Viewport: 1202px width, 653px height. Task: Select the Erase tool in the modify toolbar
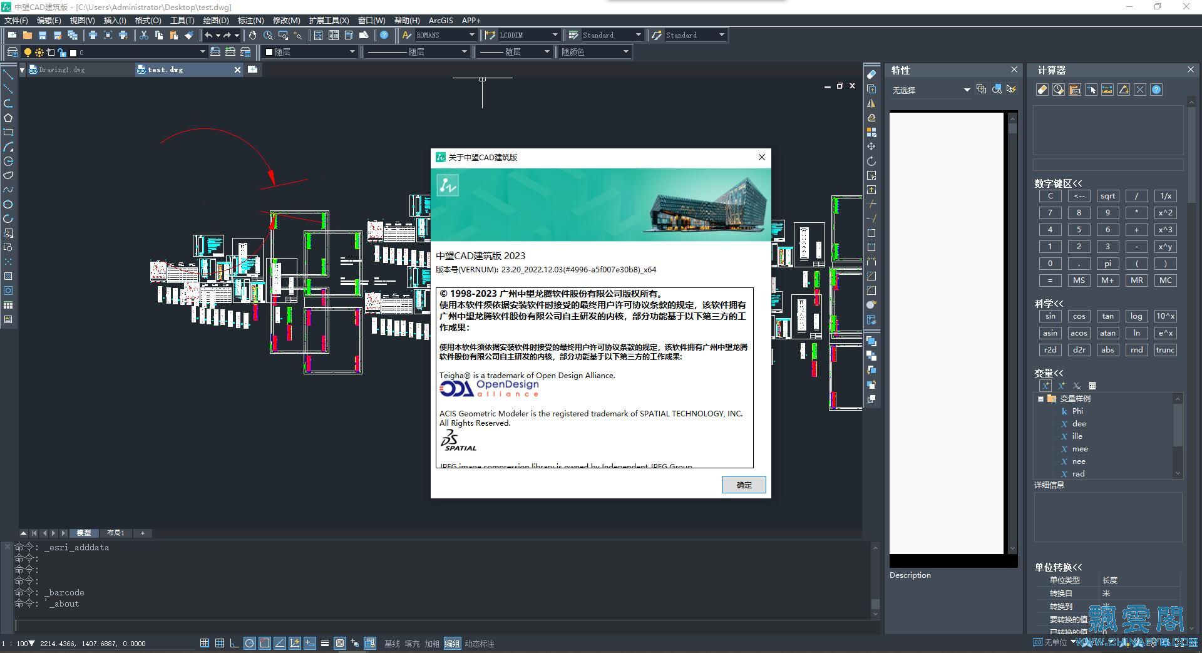(x=871, y=75)
